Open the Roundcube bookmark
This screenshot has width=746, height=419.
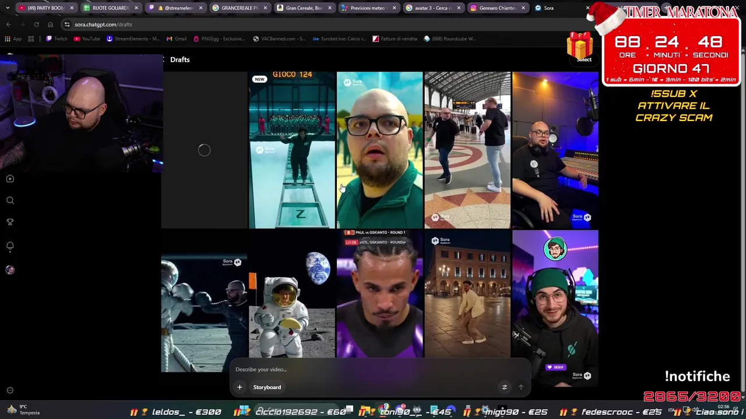[x=450, y=39]
